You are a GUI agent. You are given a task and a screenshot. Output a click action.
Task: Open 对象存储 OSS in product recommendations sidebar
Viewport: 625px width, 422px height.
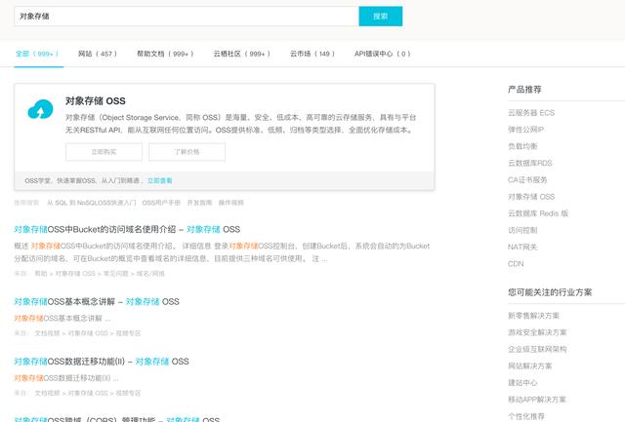tap(531, 197)
